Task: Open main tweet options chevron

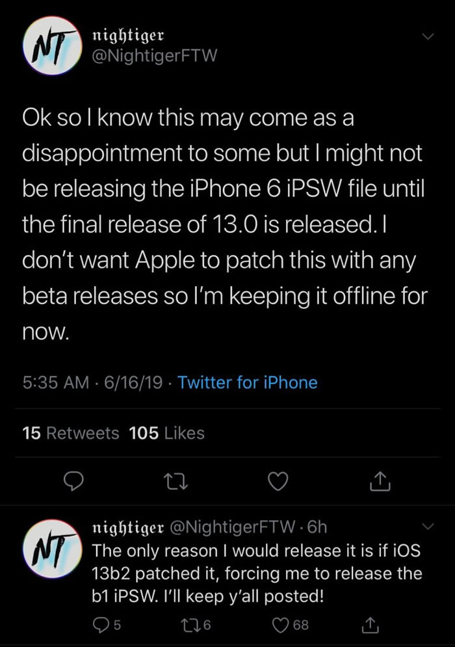Action: tap(427, 38)
